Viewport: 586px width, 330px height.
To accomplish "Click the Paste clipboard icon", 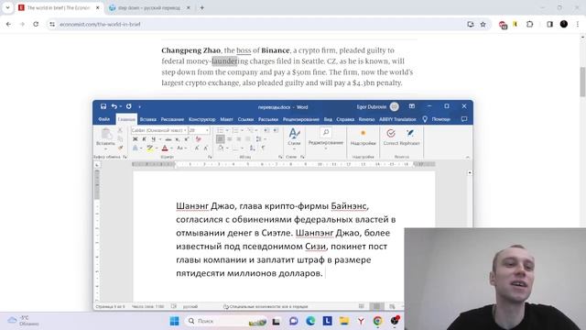I will [106, 134].
